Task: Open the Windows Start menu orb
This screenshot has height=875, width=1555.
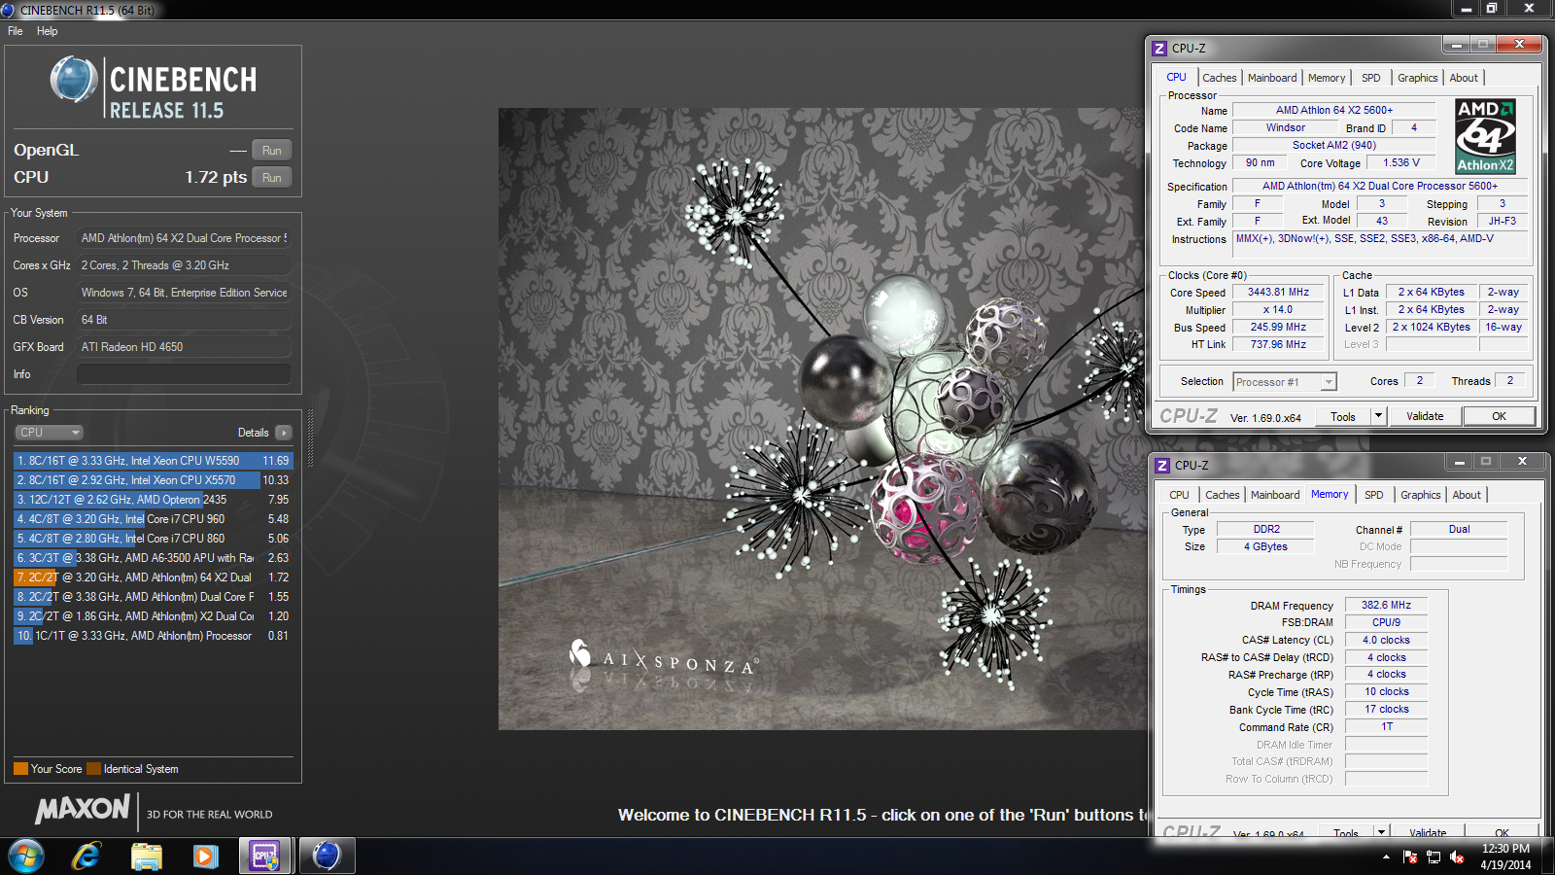Action: [x=26, y=857]
